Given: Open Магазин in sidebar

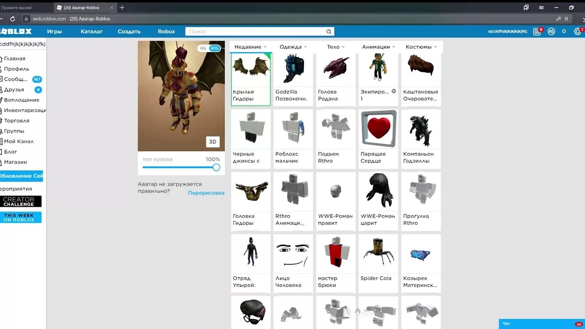Looking at the screenshot, I should click(x=16, y=162).
